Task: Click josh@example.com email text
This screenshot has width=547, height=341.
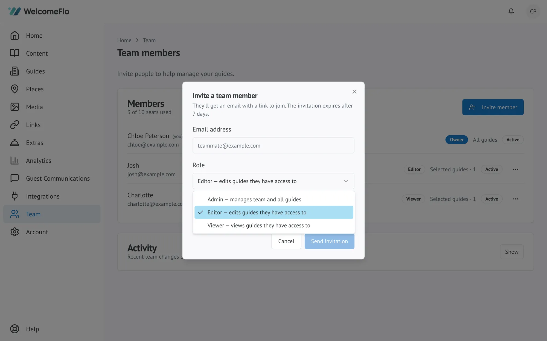Action: coord(152,174)
